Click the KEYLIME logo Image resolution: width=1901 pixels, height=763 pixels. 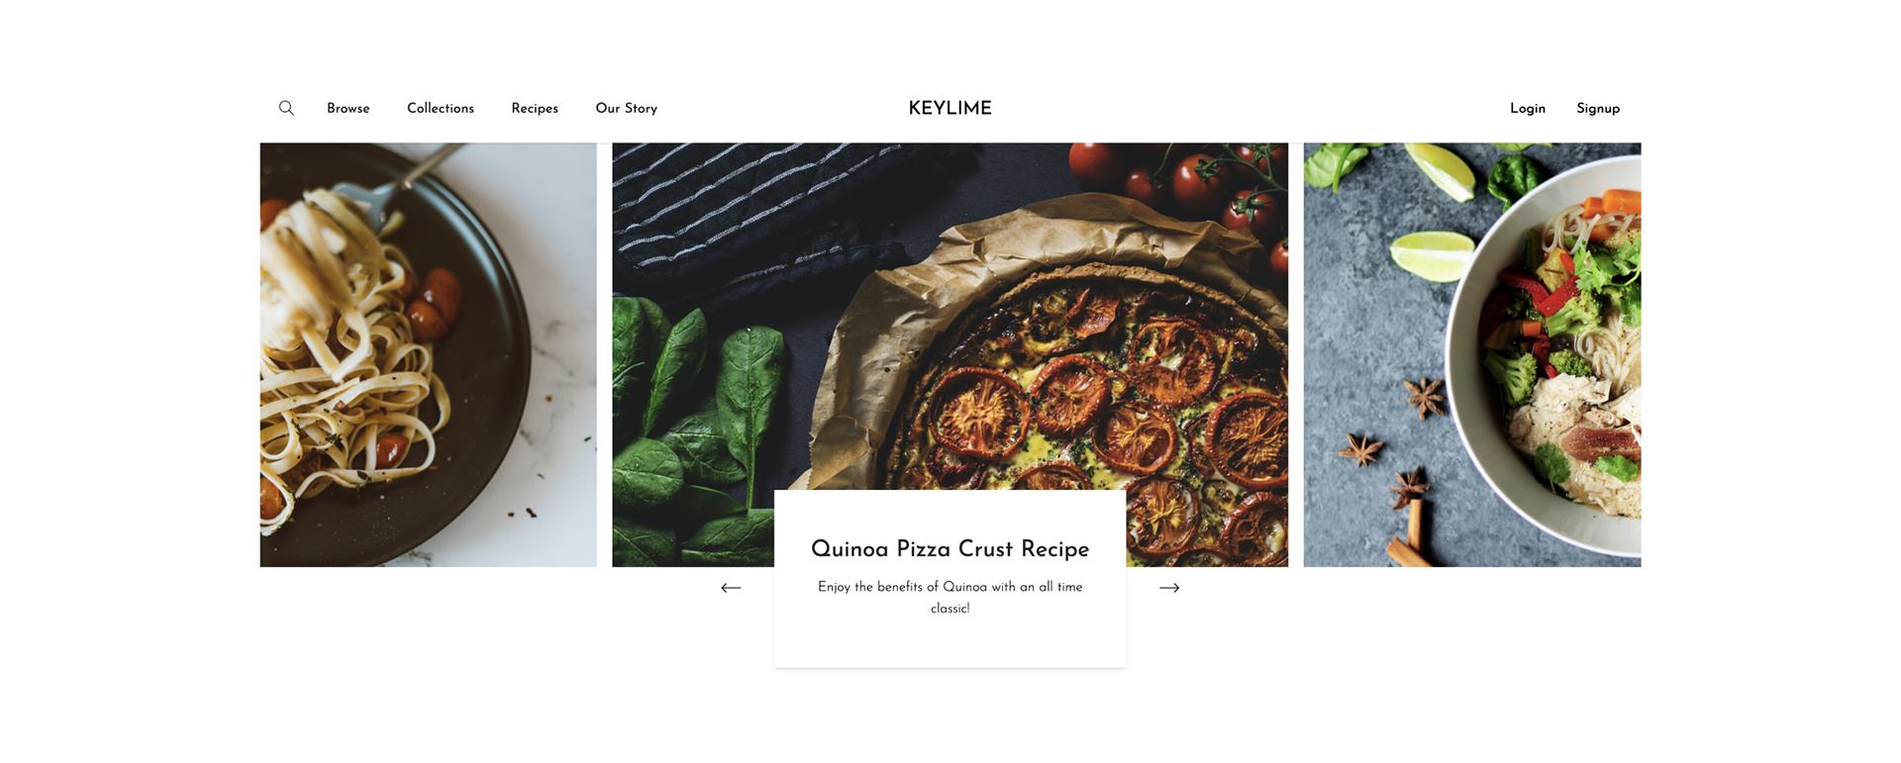click(950, 109)
